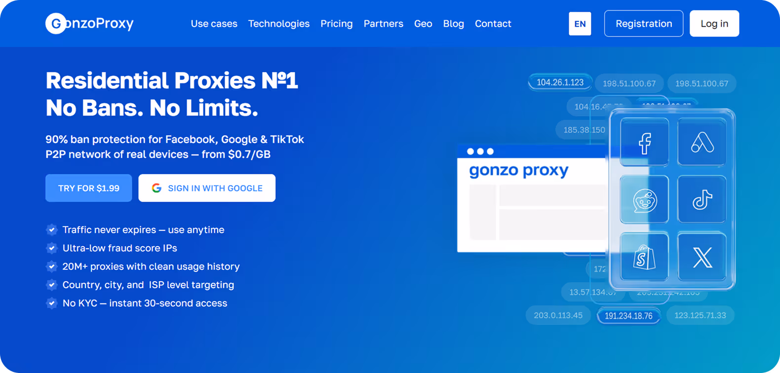
Task: Click the Google G logo icon
Action: click(x=156, y=188)
